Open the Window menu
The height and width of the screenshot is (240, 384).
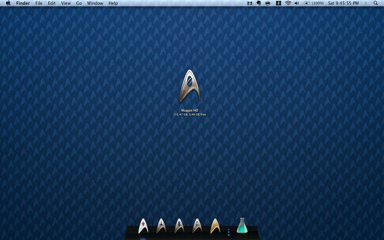click(95, 3)
